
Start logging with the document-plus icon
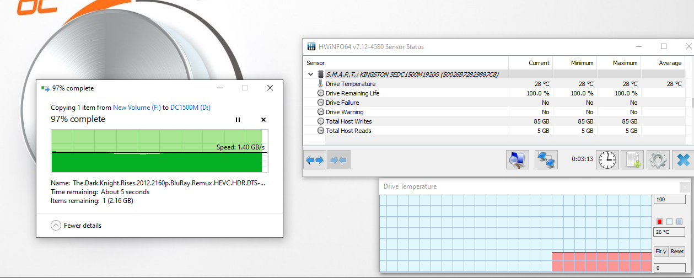pos(632,160)
